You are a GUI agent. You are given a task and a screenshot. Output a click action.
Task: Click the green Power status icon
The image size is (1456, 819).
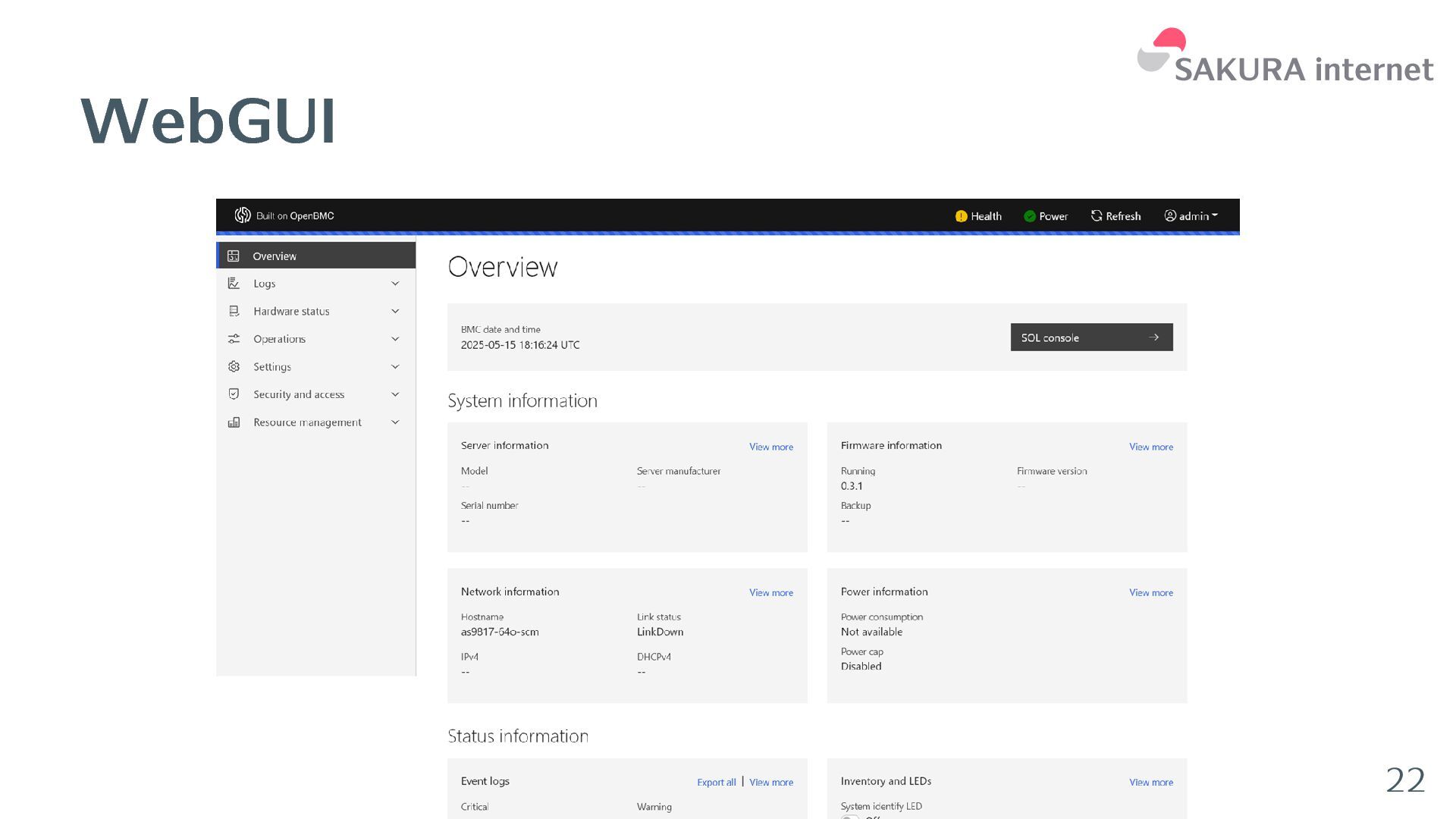[1029, 216]
